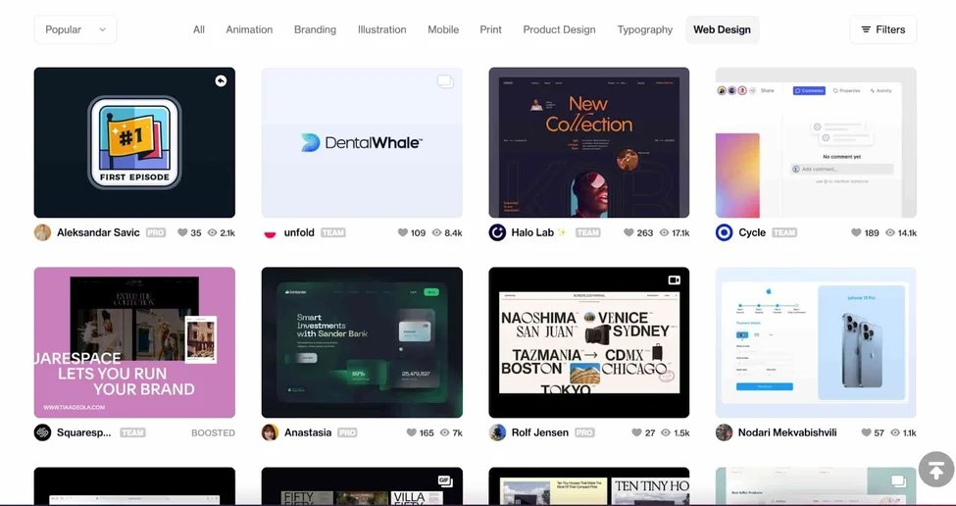Screen dimensions: 956x506
Task: Switch to the Branding category
Action: pos(315,29)
